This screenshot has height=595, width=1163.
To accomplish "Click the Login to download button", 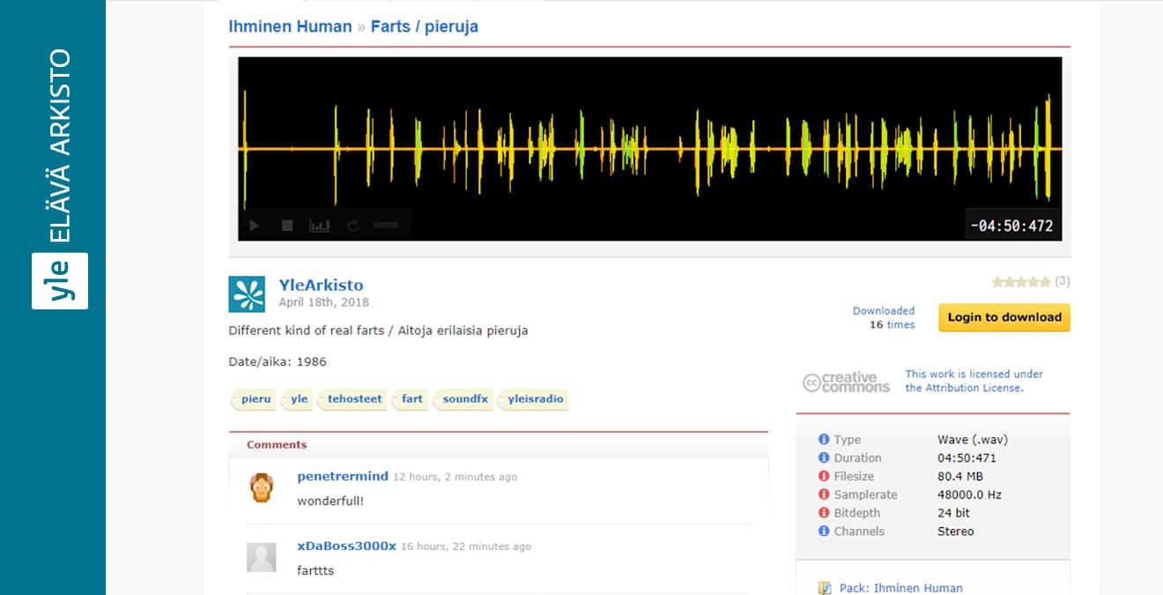I will (1004, 317).
